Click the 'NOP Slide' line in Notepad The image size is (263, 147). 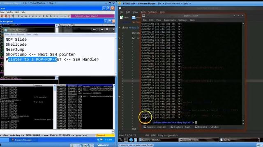16,40
